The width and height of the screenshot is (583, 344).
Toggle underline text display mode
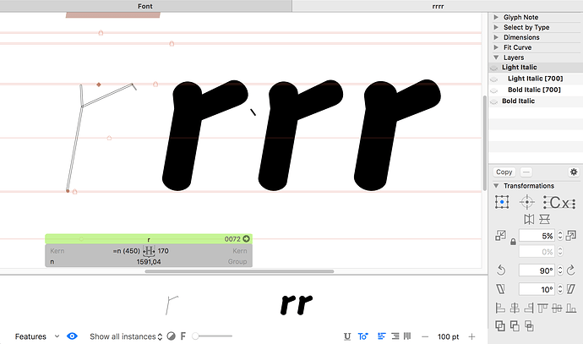347,336
